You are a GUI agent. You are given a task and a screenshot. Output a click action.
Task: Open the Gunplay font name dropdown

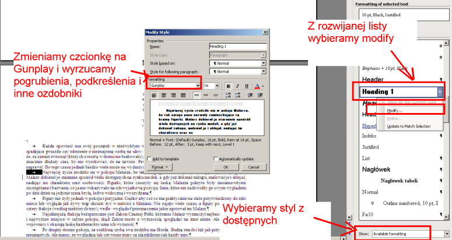[199, 86]
